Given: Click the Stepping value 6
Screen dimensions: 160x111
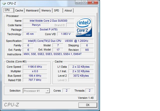Looking at the screenshot, I should pyautogui.click(x=87, y=45).
